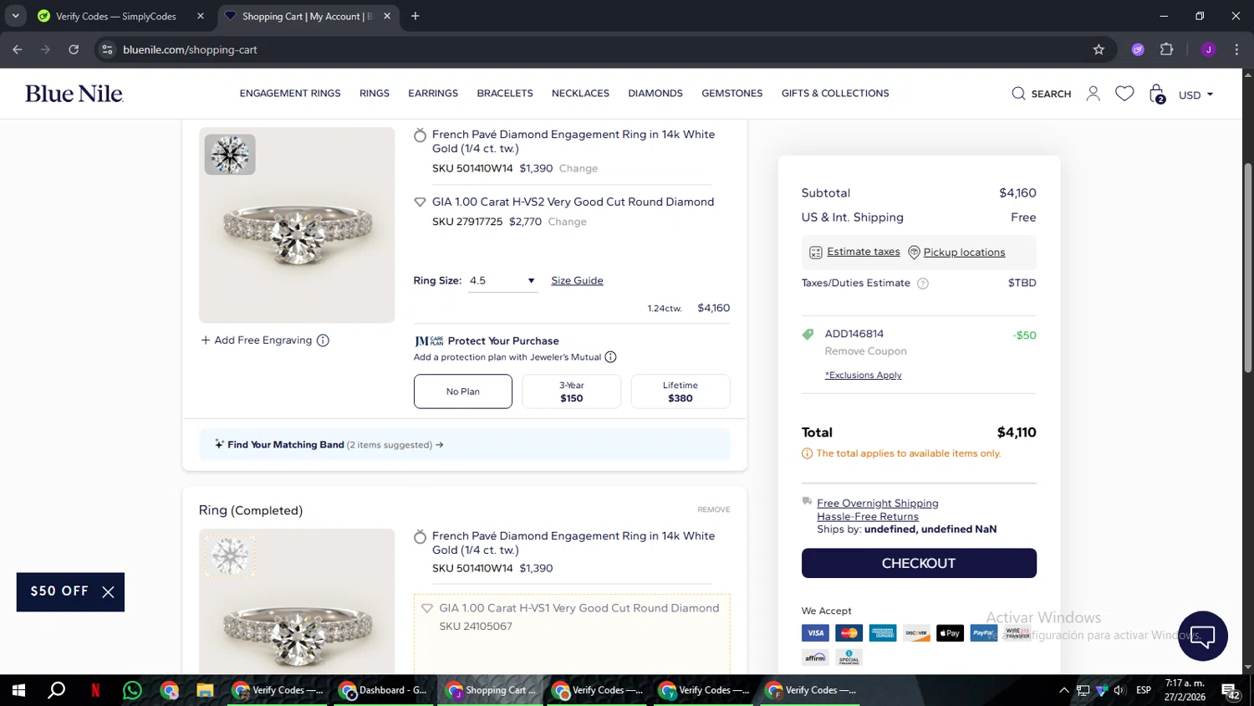The width and height of the screenshot is (1254, 706).
Task: Open the French Pavé ring title in first item
Action: (x=573, y=141)
